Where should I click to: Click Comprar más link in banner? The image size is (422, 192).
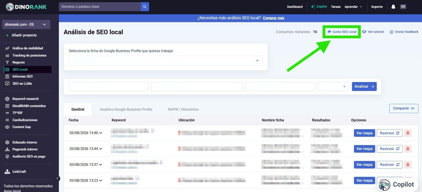tap(273, 18)
